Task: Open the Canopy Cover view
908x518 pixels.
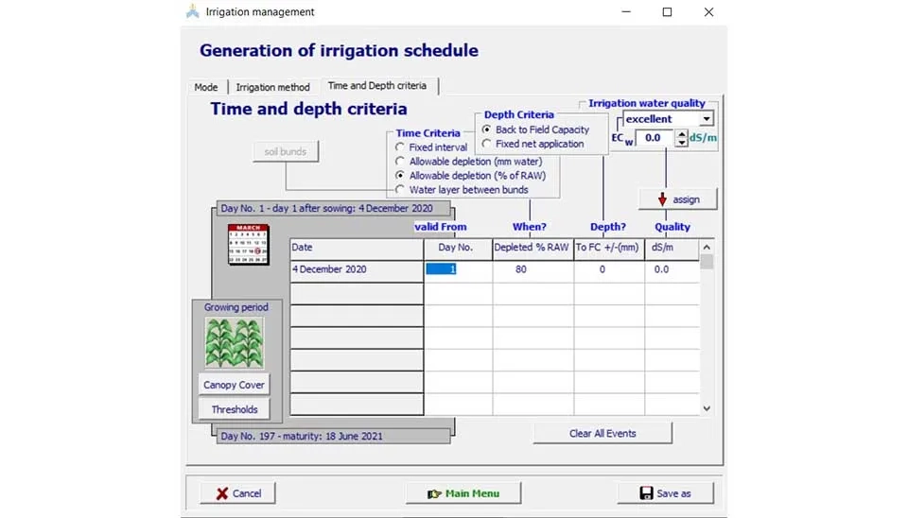Action: [234, 385]
